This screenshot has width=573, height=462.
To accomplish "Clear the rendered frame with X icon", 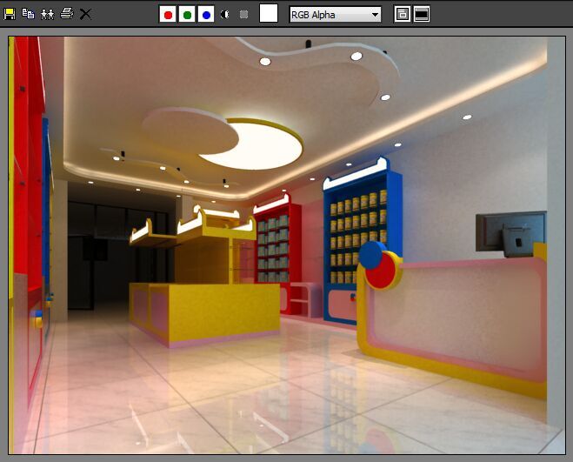I will (85, 14).
